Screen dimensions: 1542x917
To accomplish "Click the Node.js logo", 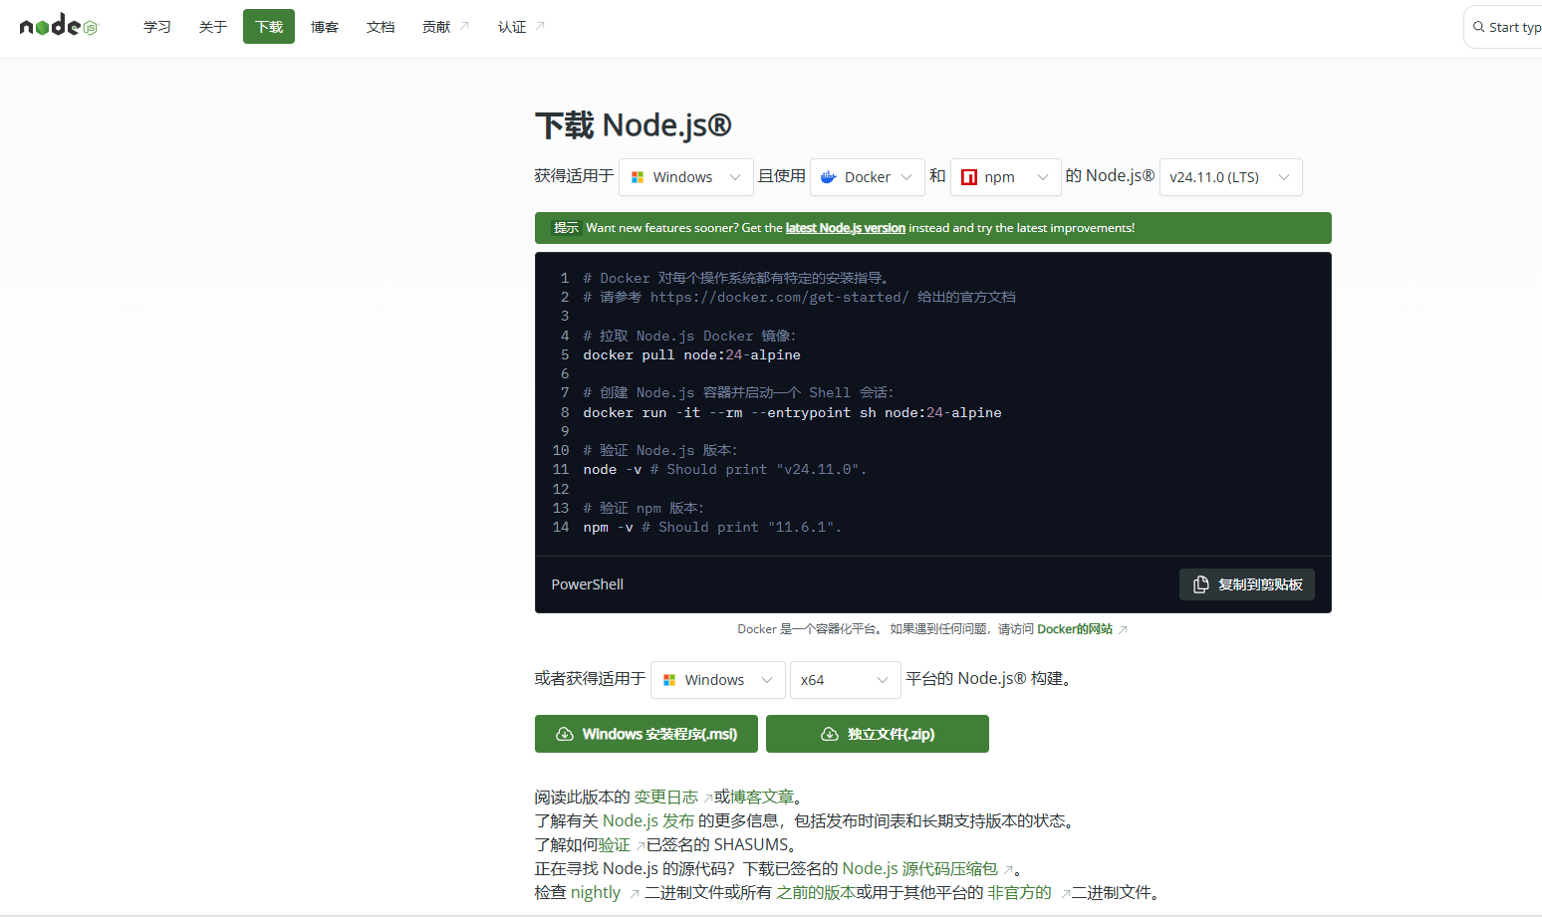I will [57, 25].
